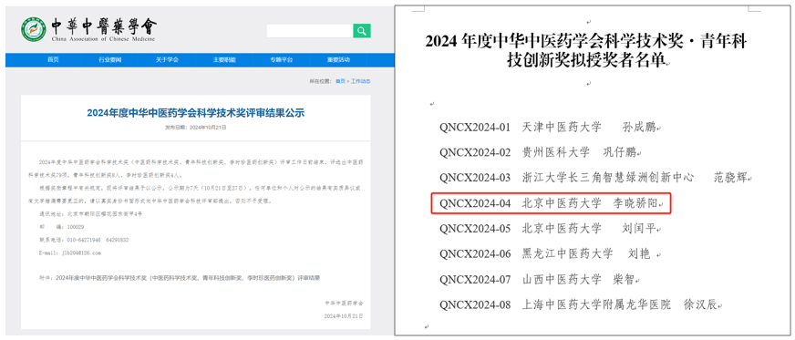Focus the site search input box

coord(310,31)
